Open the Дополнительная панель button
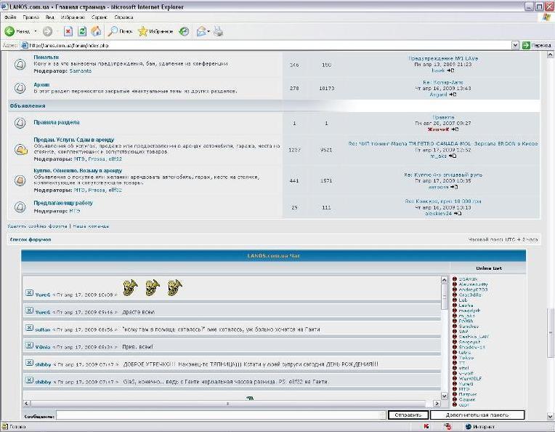This screenshot has width=555, height=432. pyautogui.click(x=477, y=415)
